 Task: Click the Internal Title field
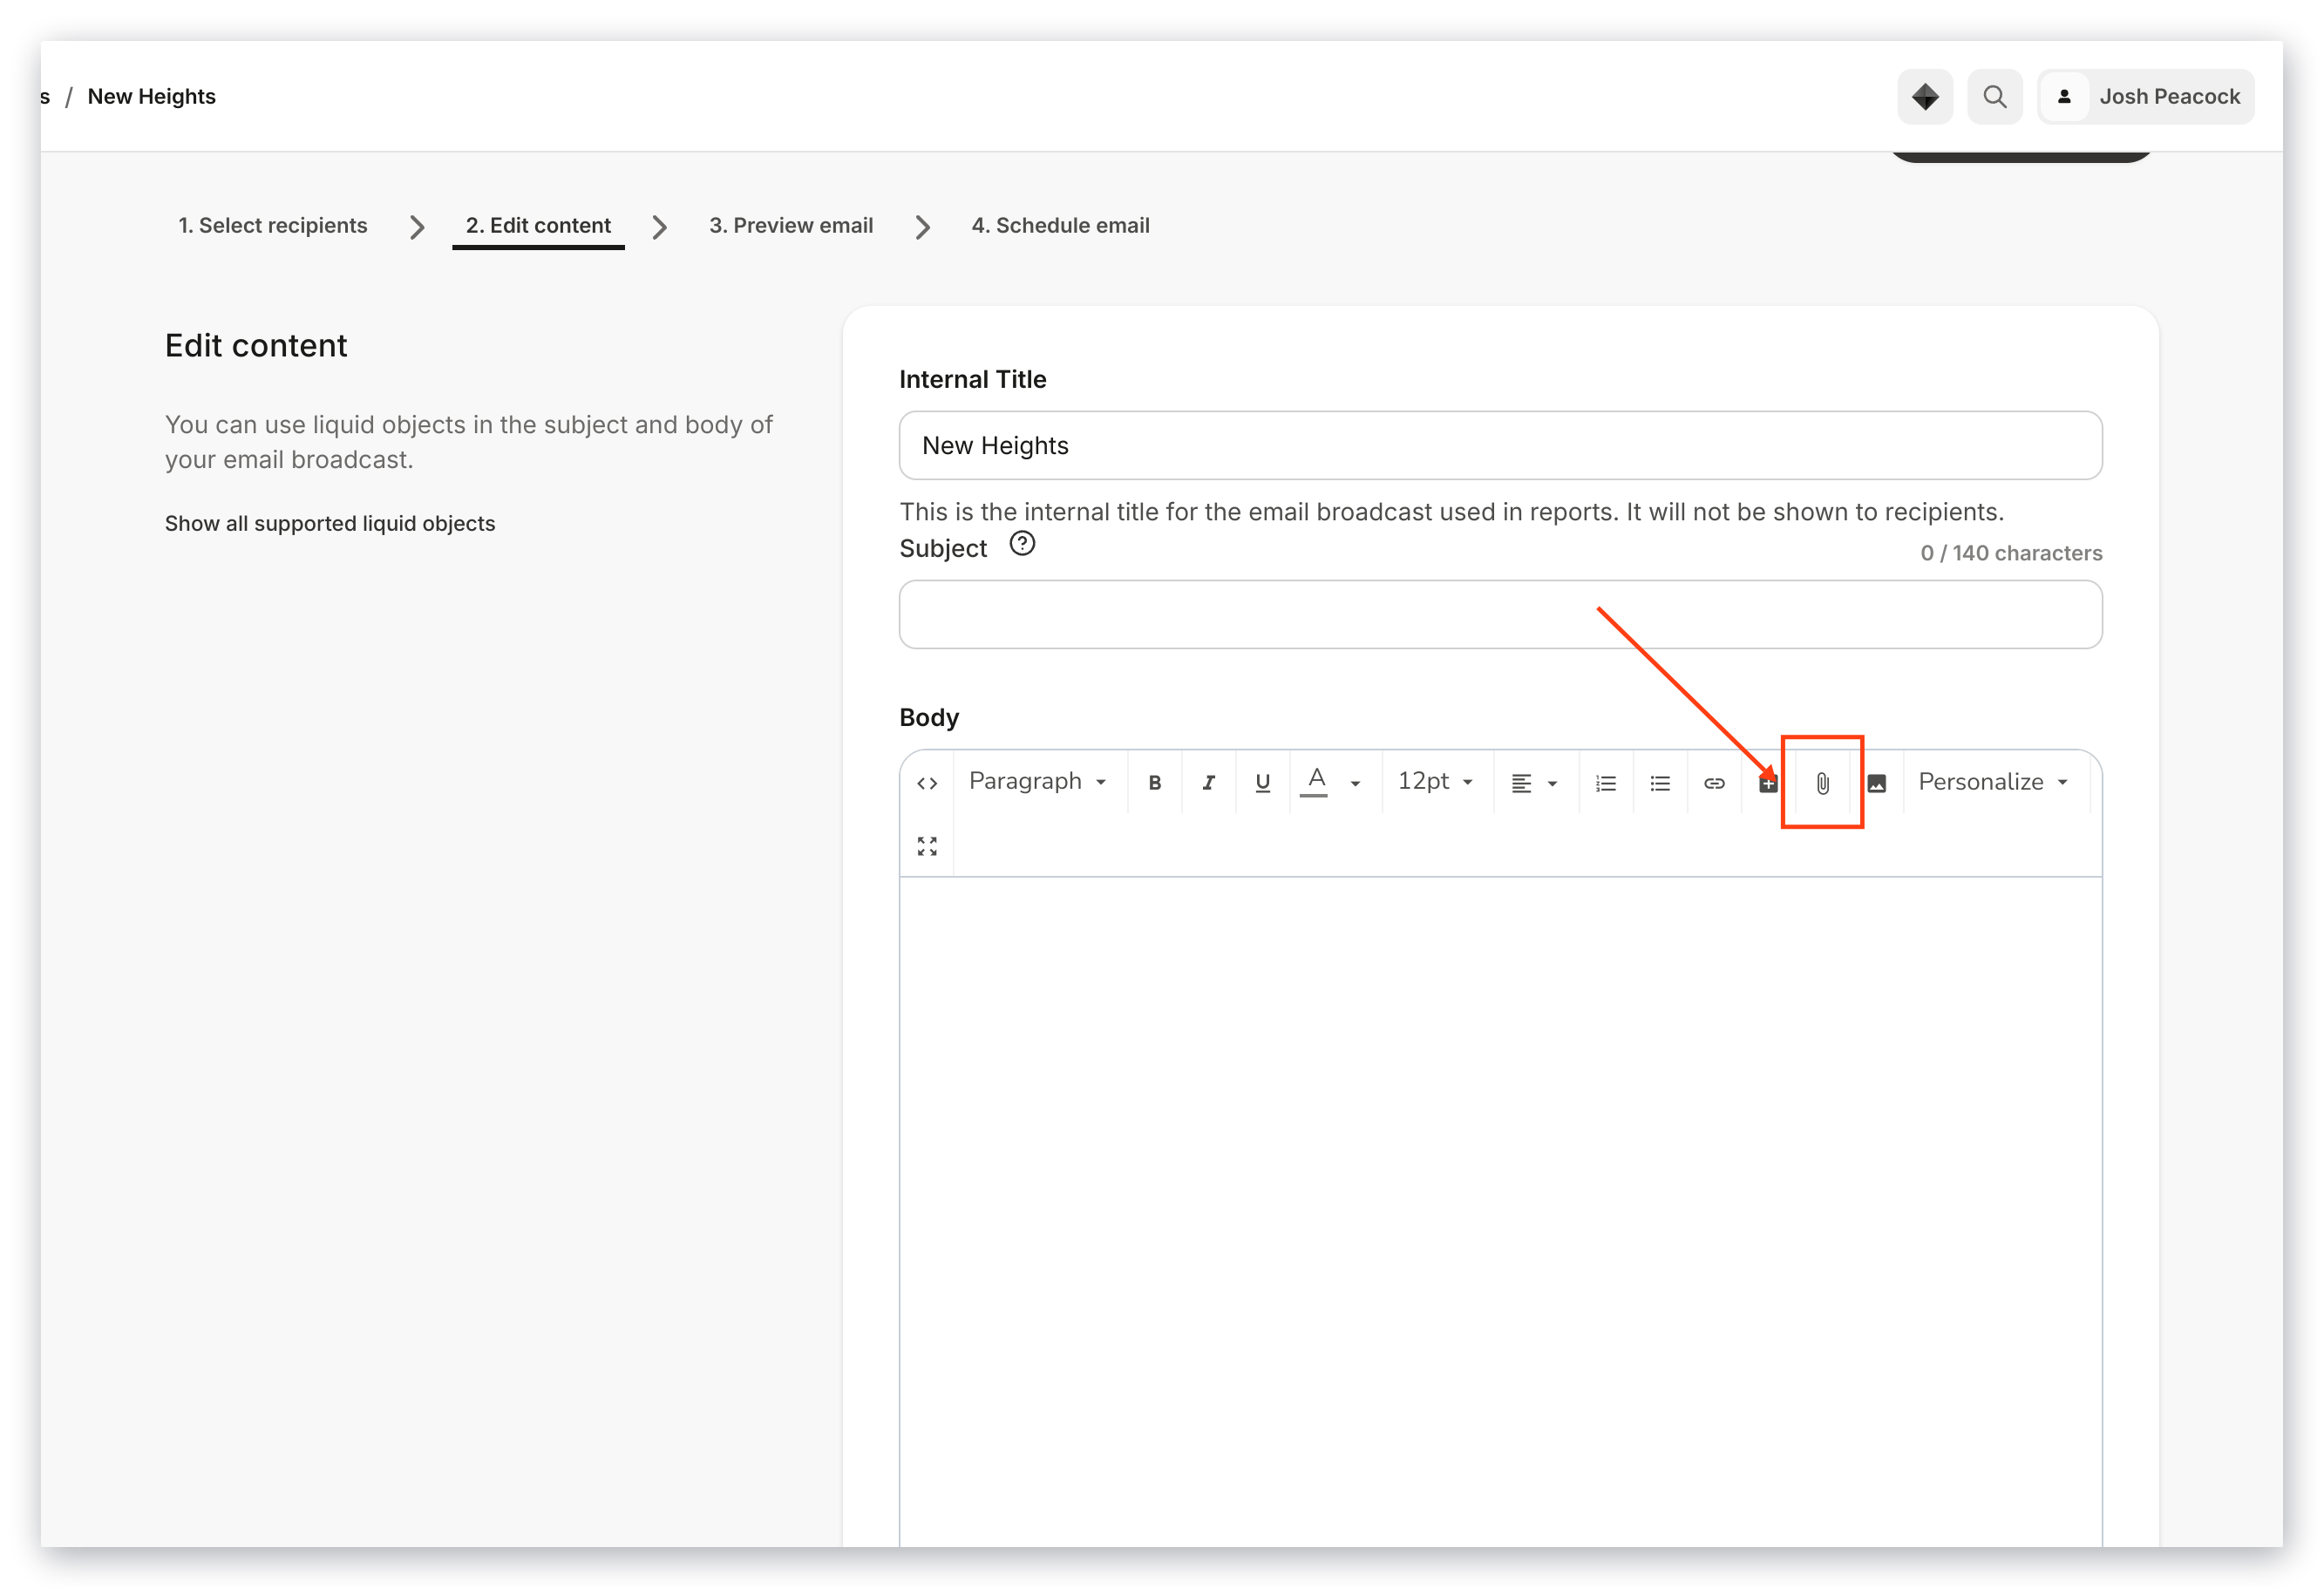[x=1500, y=445]
